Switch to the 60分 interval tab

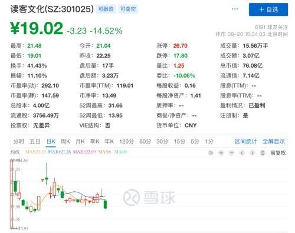pos(145,141)
